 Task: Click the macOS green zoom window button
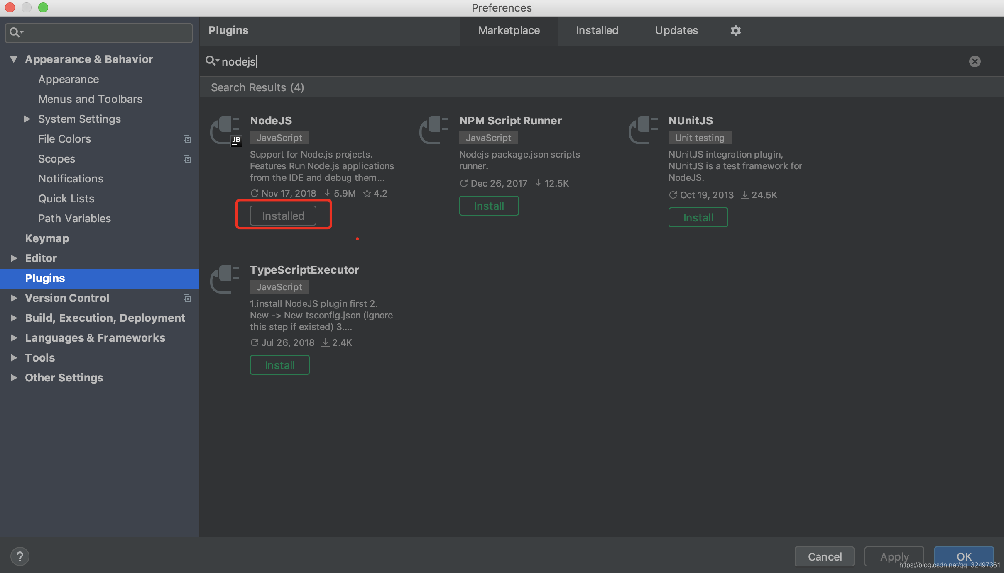(43, 7)
